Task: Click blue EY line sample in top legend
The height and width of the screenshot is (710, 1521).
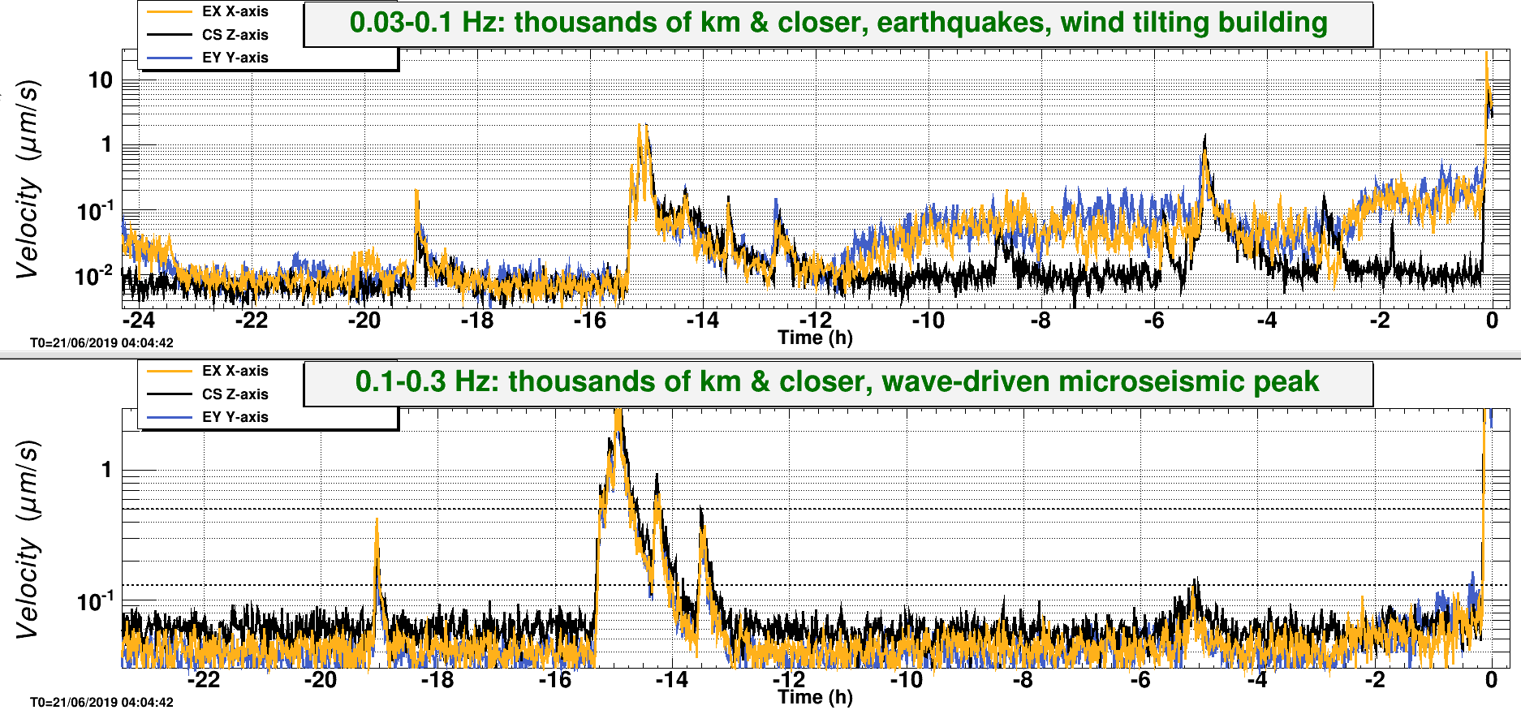Action: 170,58
